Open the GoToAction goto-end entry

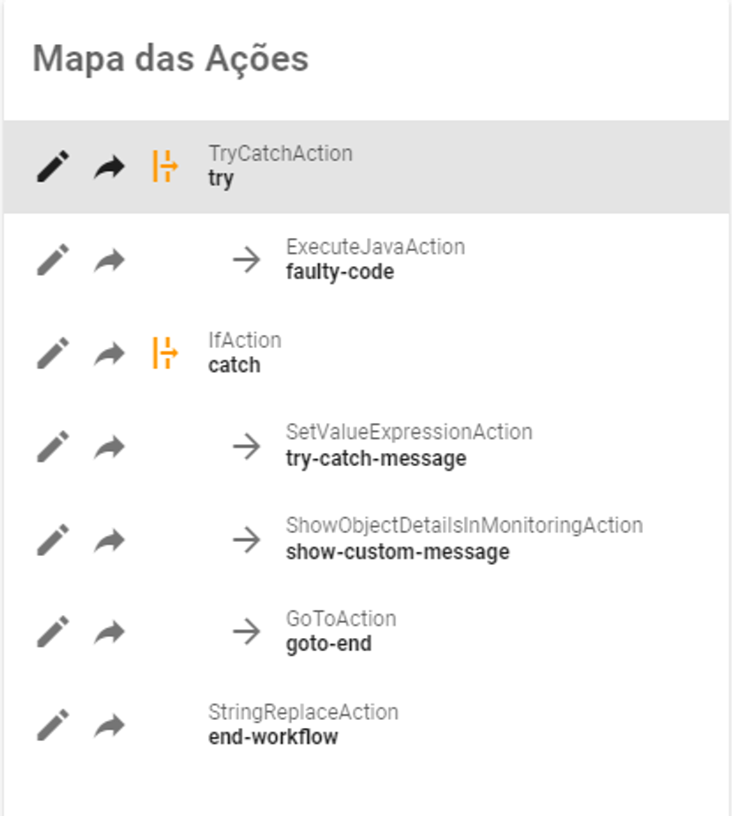pyautogui.click(x=340, y=632)
